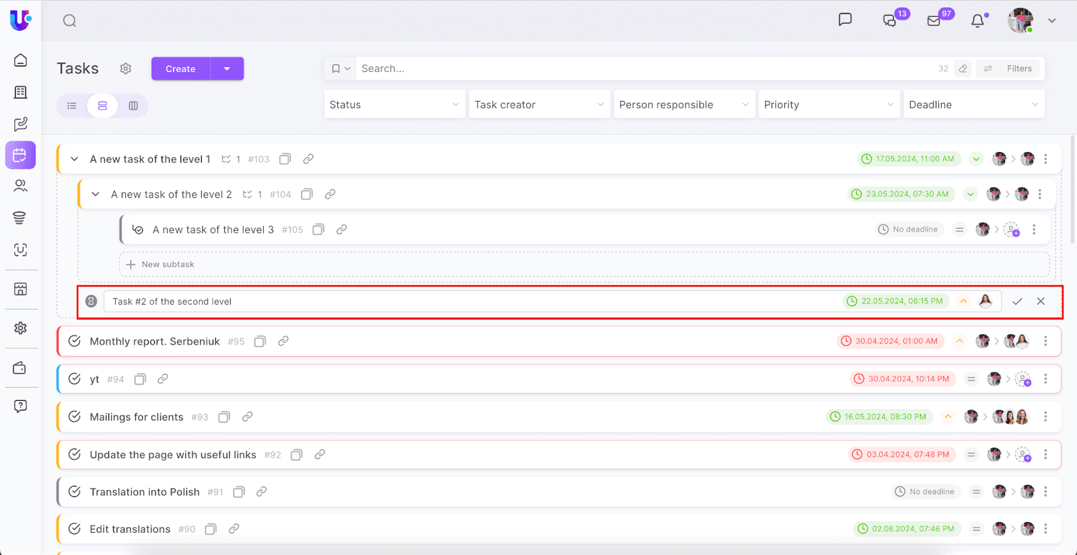This screenshot has height=555, width=1077.
Task: Copy the 'Monthly report. Serbeniuk' task
Action: [x=260, y=342]
